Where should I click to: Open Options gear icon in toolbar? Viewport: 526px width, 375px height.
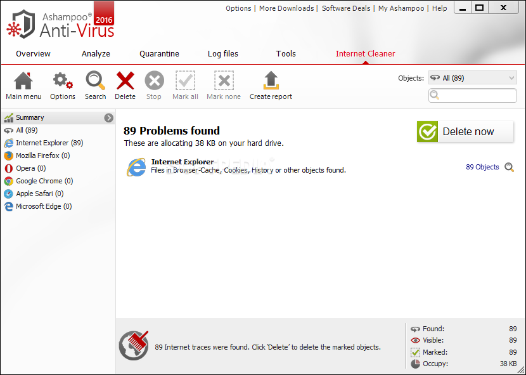click(x=63, y=81)
